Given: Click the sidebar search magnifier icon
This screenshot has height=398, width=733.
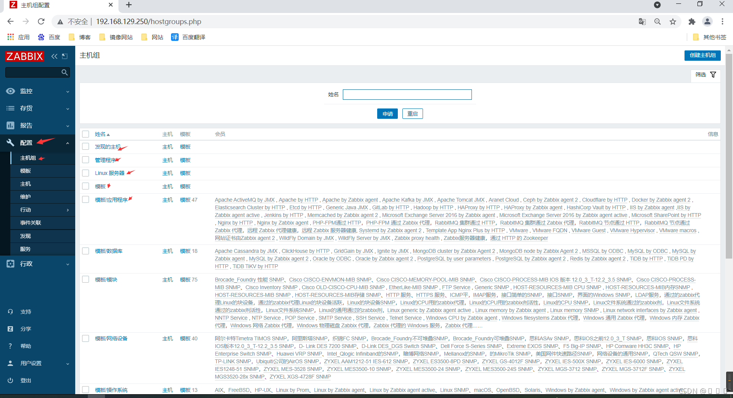Looking at the screenshot, I should coord(65,72).
